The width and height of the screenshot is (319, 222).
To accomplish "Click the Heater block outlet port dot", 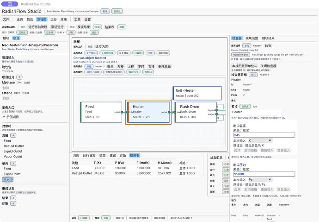I will tap(169, 112).
